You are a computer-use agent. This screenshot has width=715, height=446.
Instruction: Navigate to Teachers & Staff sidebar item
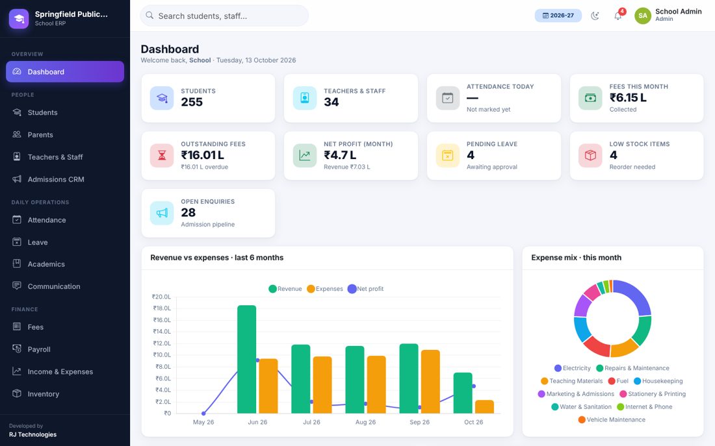[65, 157]
